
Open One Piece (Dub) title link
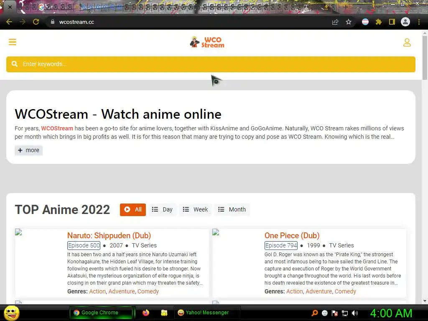point(292,236)
